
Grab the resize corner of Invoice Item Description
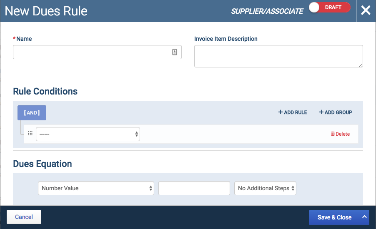pos(361,65)
